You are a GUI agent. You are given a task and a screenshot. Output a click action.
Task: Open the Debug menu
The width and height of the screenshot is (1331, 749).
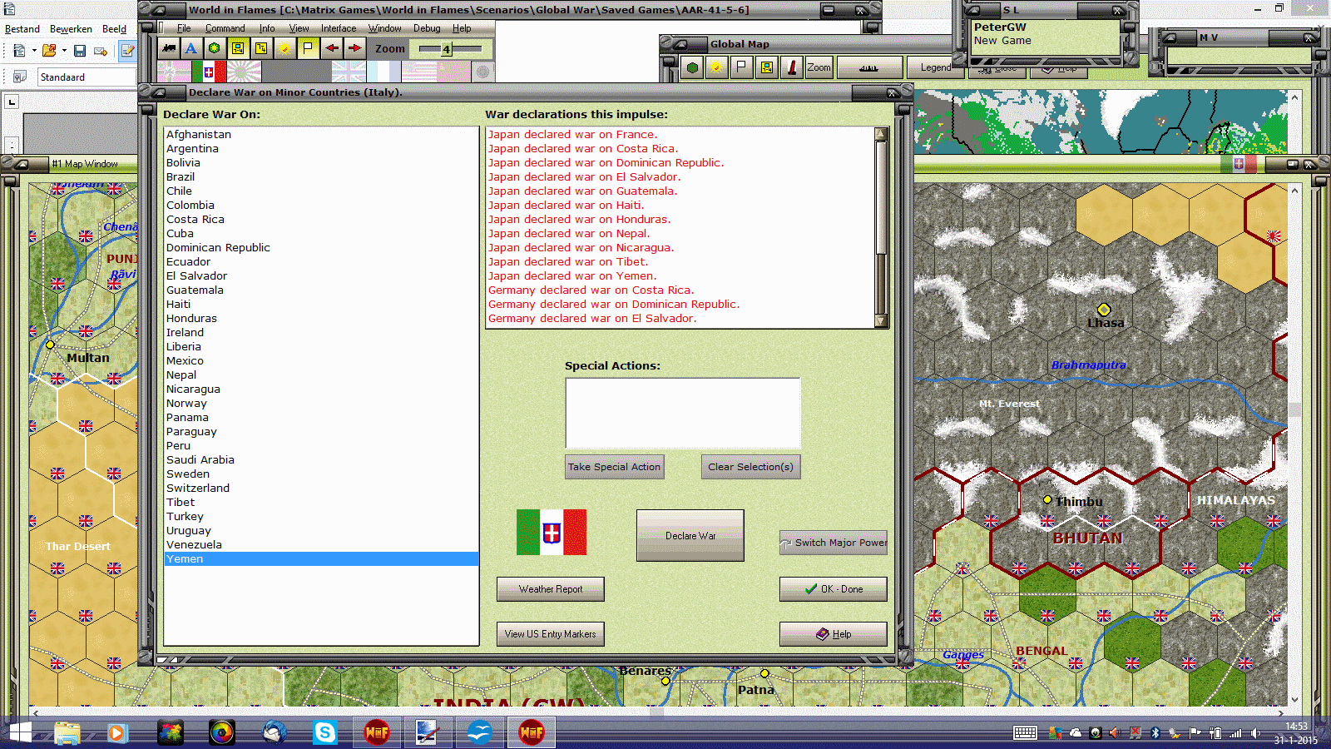[427, 28]
